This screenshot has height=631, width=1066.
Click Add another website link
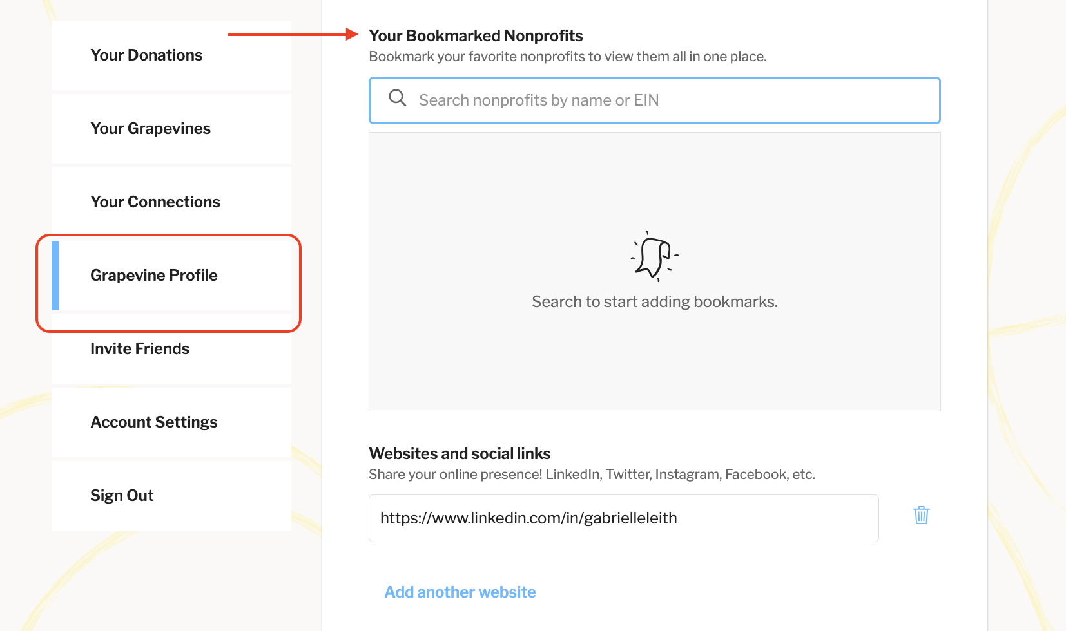460,592
